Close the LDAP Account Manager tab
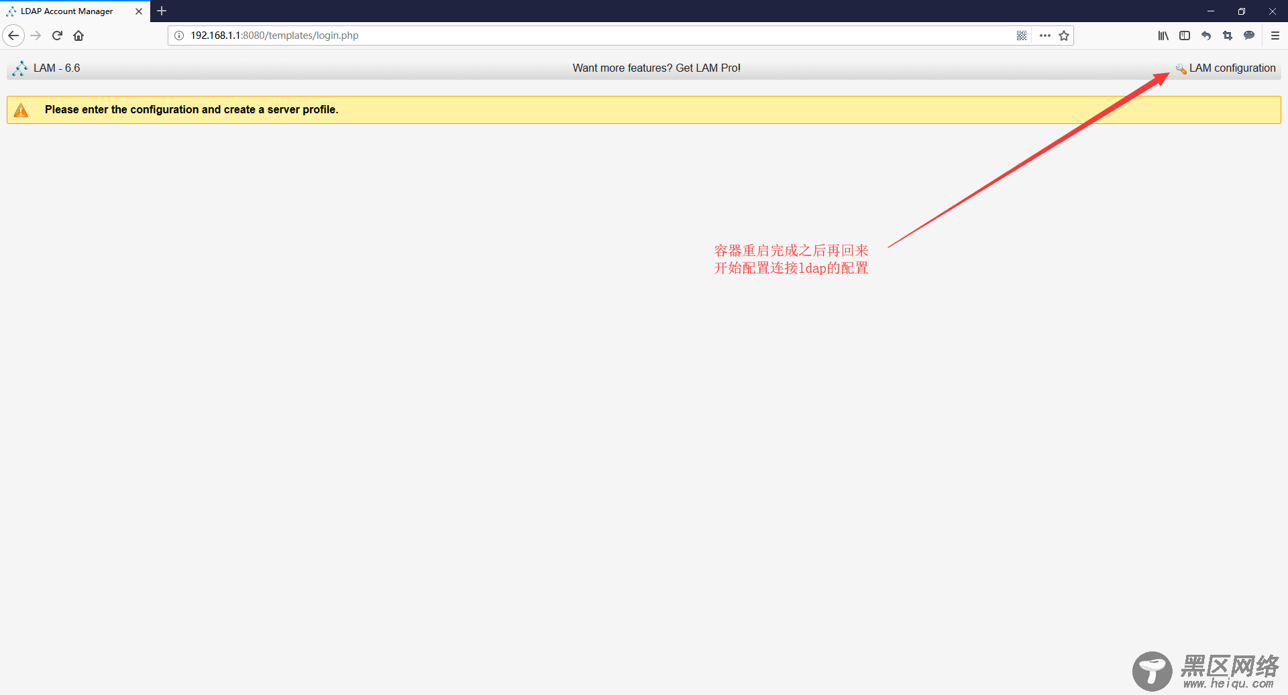 coord(139,11)
